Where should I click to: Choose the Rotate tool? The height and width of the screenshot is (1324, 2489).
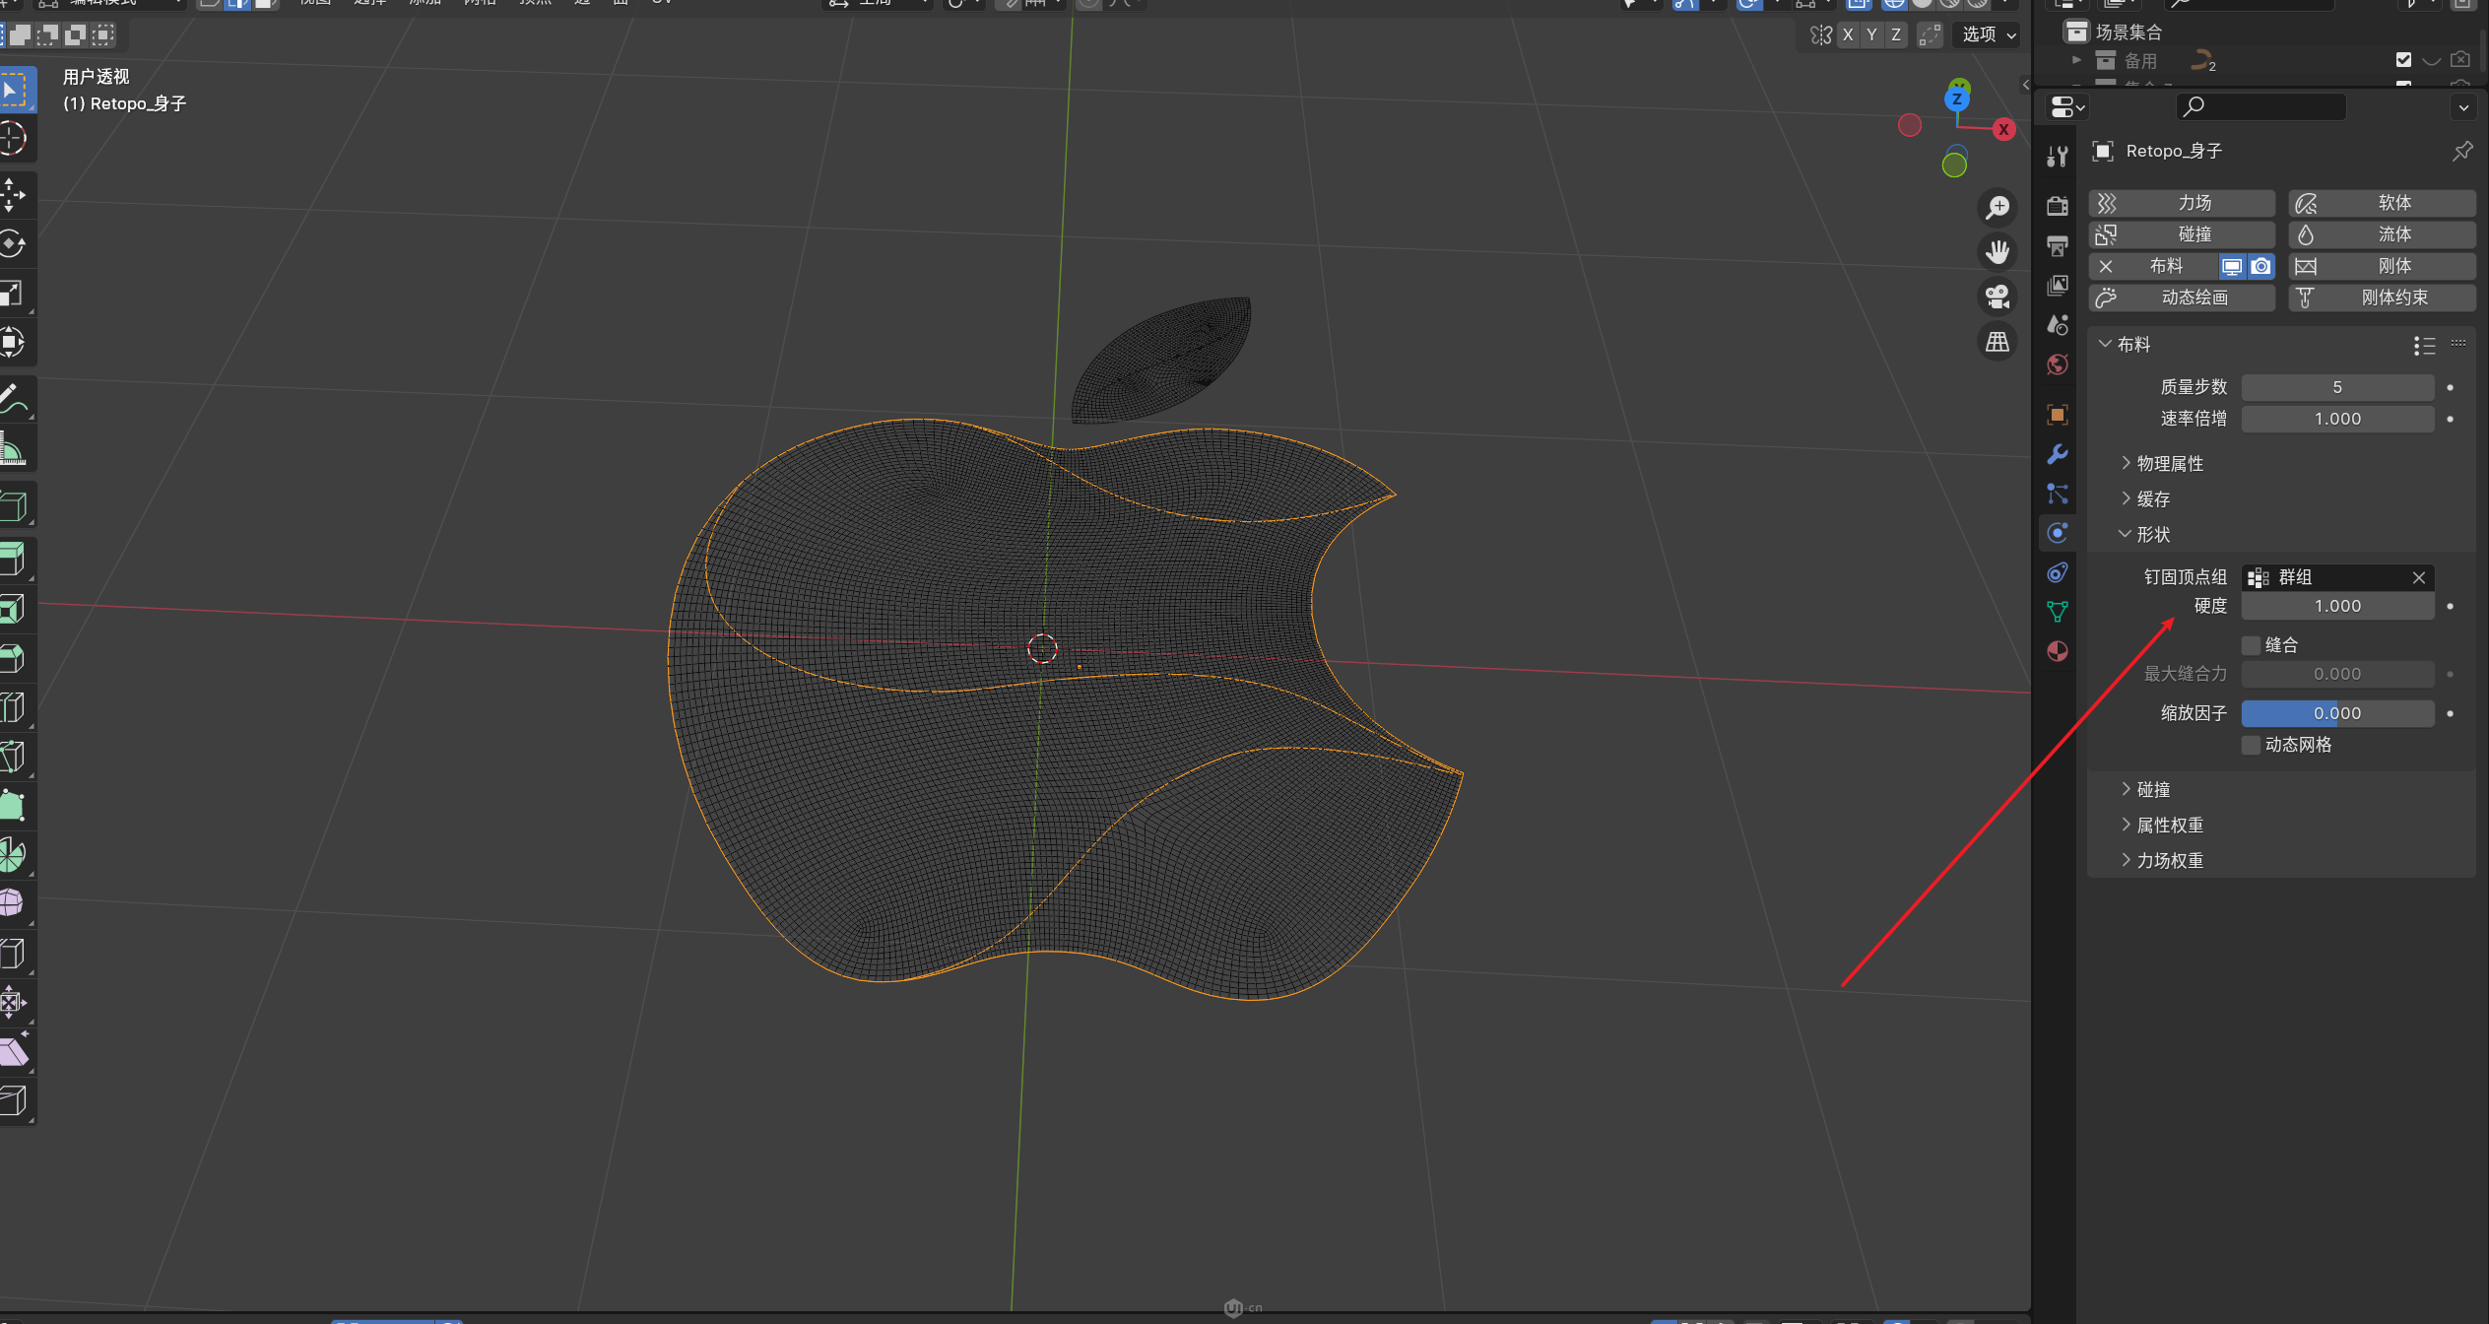pos(14,244)
